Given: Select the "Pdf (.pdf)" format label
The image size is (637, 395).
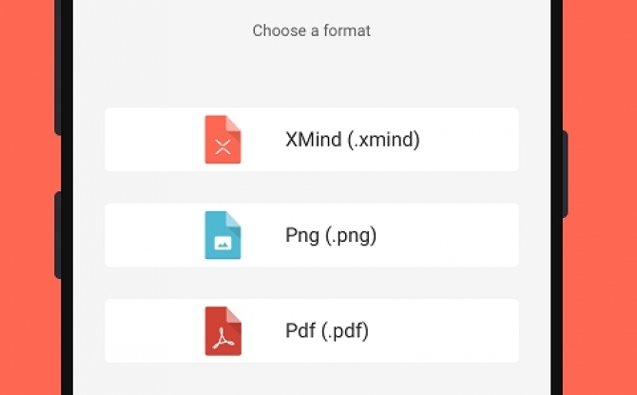Looking at the screenshot, I should [x=327, y=330].
